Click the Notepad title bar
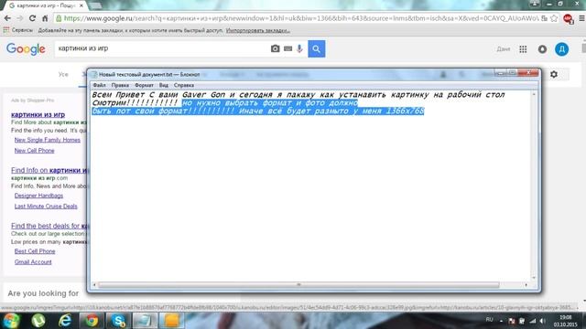586x329 pixels. coord(291,74)
